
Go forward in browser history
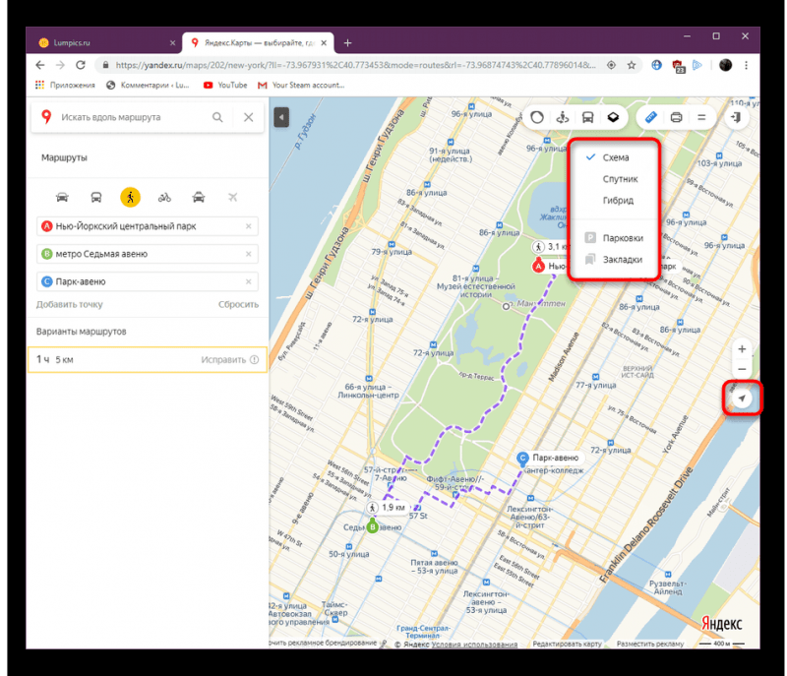(x=60, y=65)
